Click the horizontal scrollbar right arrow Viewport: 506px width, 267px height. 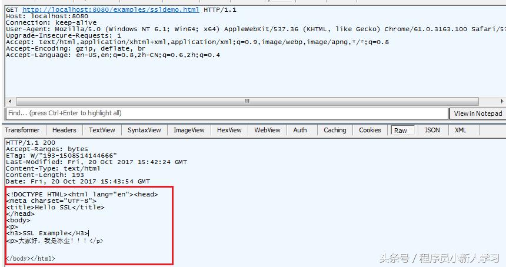pos(502,101)
